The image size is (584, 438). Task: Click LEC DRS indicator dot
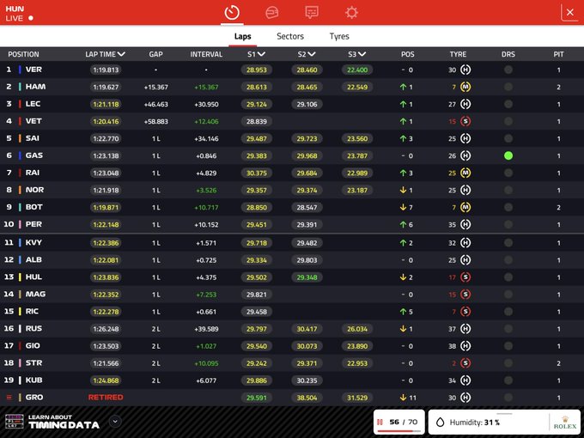click(508, 104)
